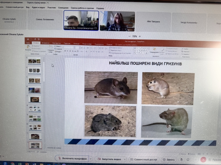221x165 pixels.
Task: Click the bold Ж formatting icon
Action: (65, 51)
